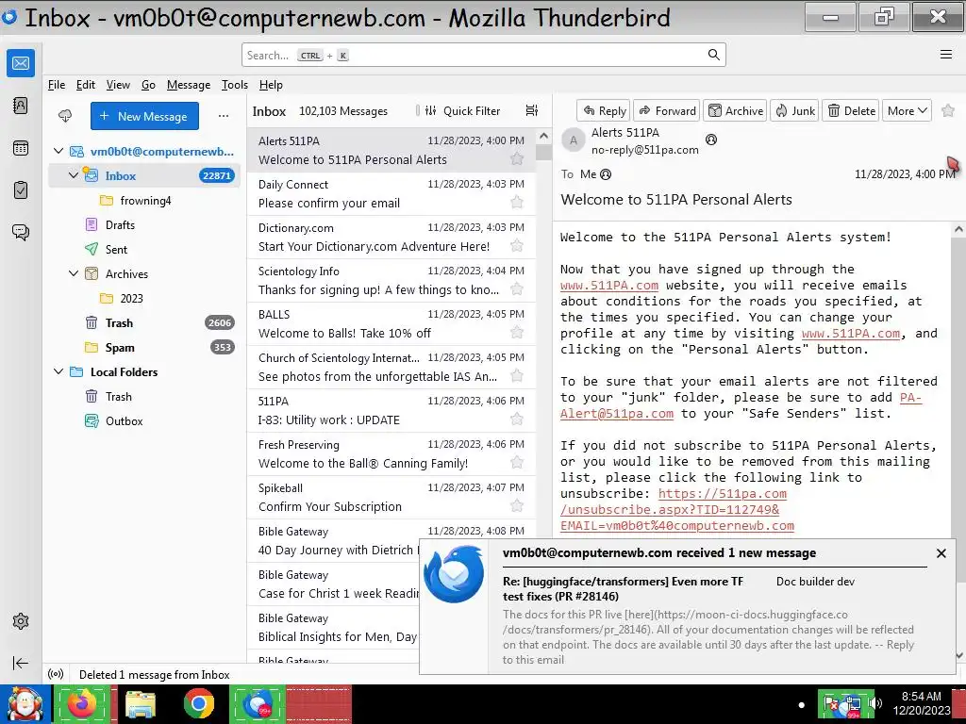The width and height of the screenshot is (966, 724).
Task: Collapse the Archives folder
Action: point(74,273)
